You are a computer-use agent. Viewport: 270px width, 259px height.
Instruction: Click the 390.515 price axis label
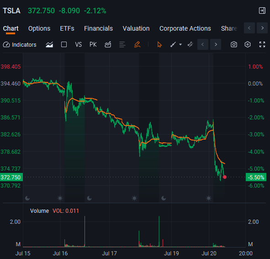11,101
